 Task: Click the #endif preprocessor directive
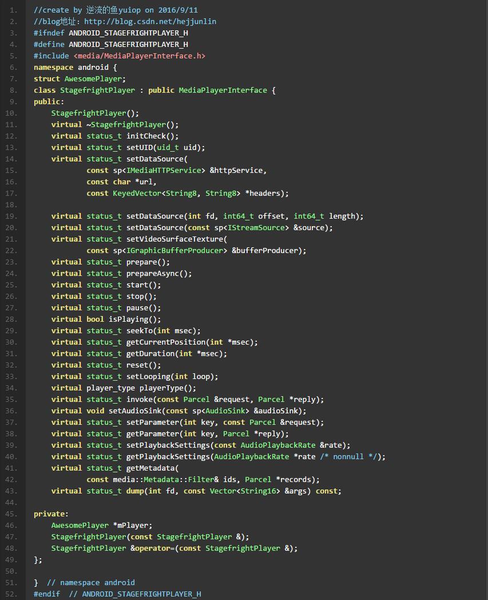47,594
